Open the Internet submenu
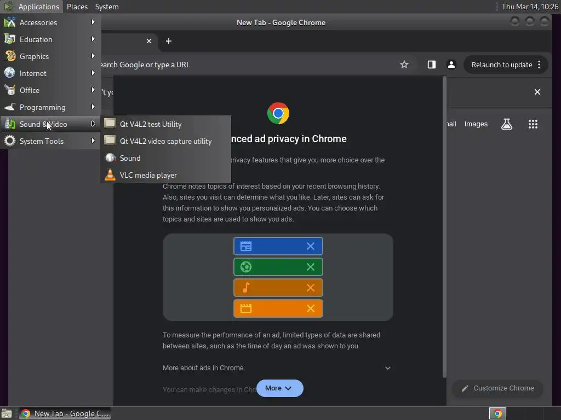This screenshot has height=420, width=561. (x=50, y=73)
